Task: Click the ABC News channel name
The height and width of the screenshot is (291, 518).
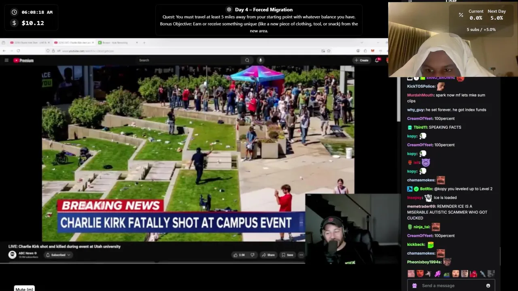Action: (x=27, y=253)
